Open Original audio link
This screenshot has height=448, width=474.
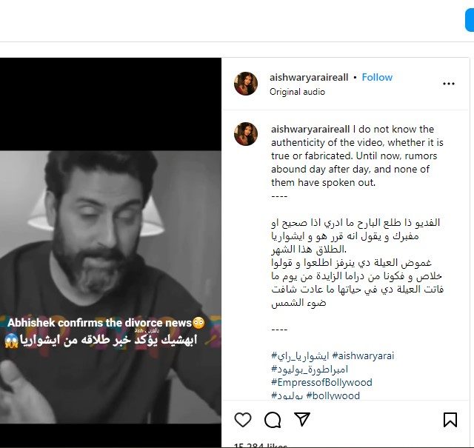297,92
